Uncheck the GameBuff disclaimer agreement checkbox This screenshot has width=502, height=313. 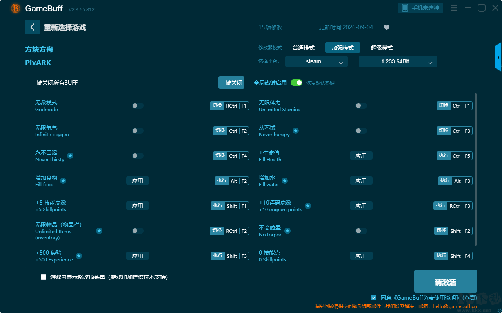pyautogui.click(x=374, y=298)
